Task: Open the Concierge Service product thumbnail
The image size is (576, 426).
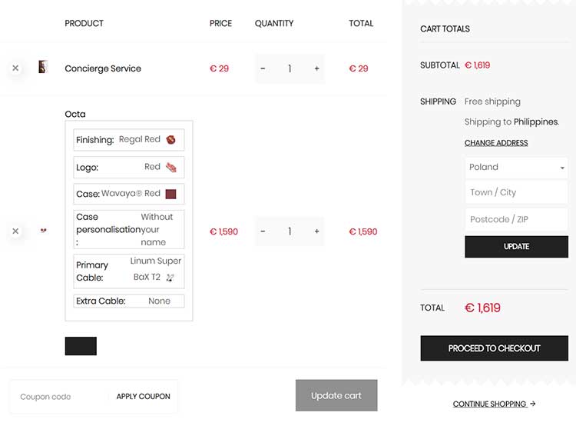Action: click(43, 67)
